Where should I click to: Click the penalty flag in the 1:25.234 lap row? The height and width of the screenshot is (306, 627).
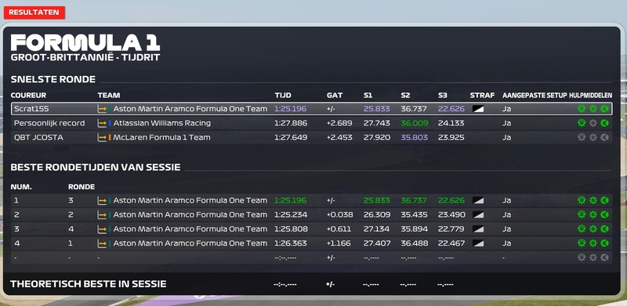(478, 214)
